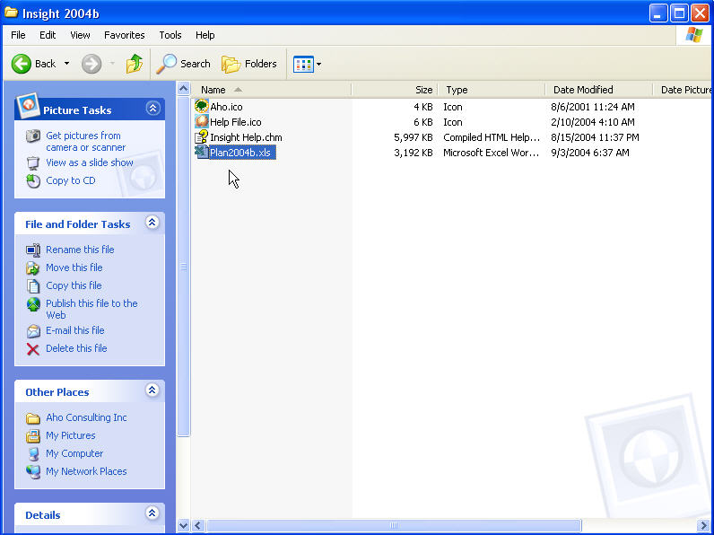This screenshot has width=714, height=535.
Task: Click the Views button icon
Action: (303, 65)
